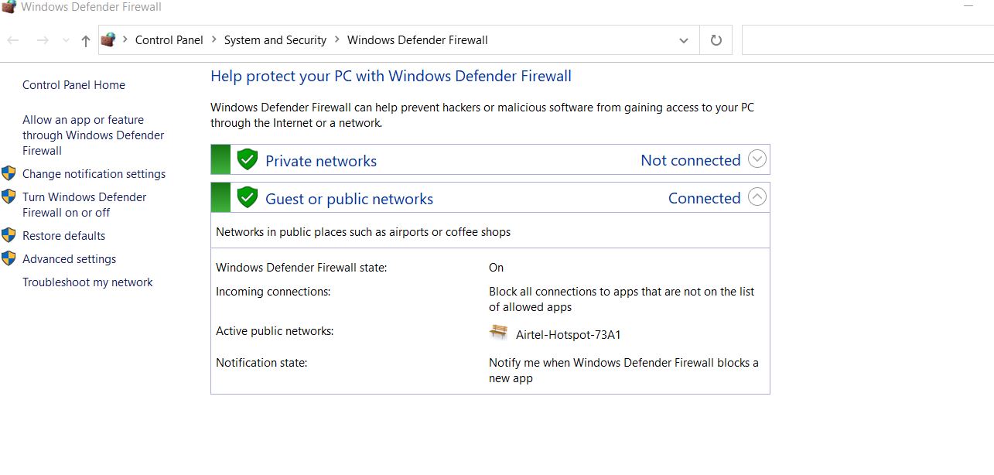Click the Windows Defender Firewall state label
Viewport: 994px width, 475px height.
pyautogui.click(x=301, y=268)
